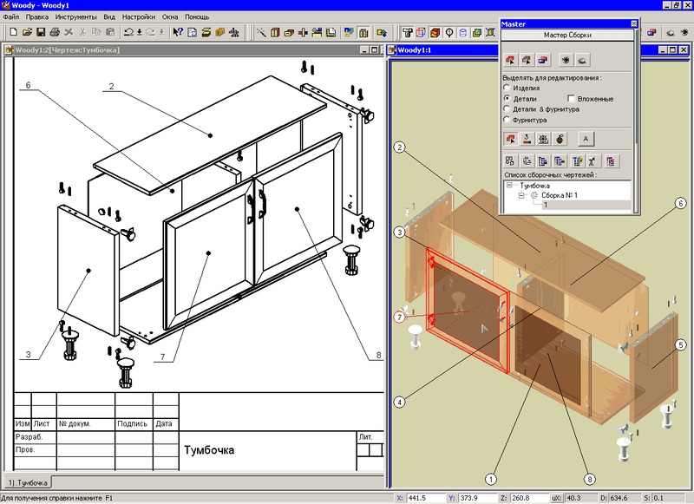Switch to the '1) Тумбочка' sheet tab
The image size is (694, 504).
tap(27, 481)
